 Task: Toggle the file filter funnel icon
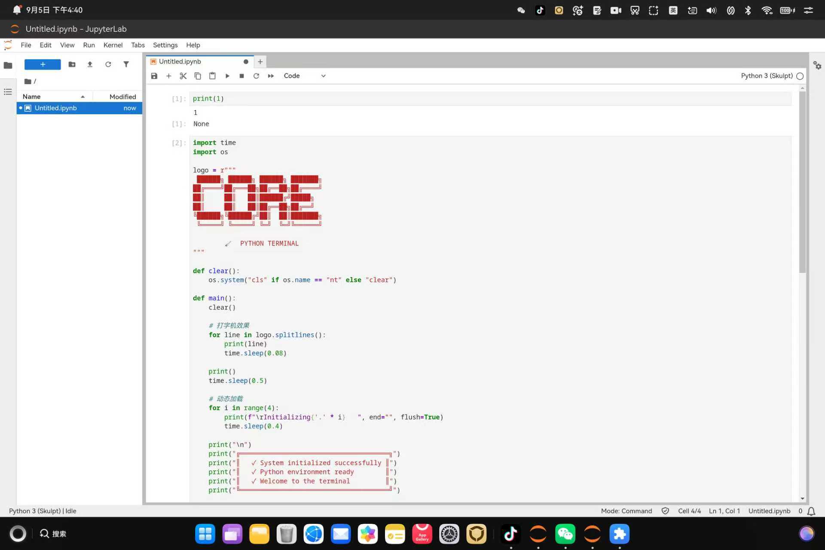[x=126, y=64]
